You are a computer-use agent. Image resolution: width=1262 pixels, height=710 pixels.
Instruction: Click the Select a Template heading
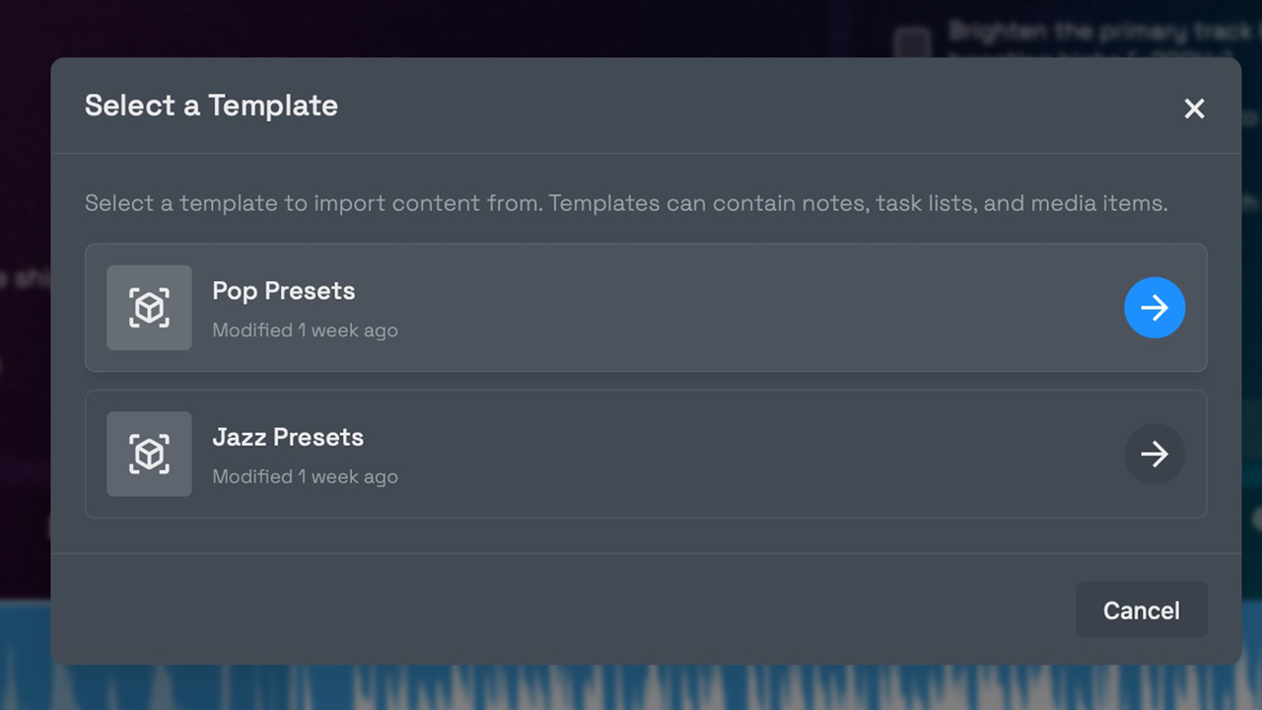pos(211,106)
